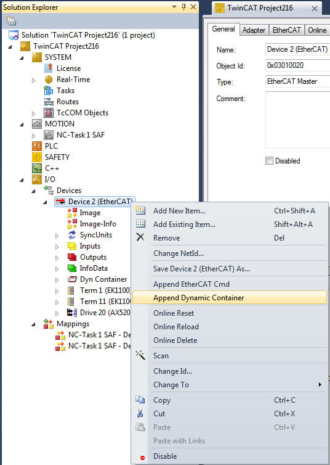330x465 pixels.
Task: Select Scan from context menu
Action: [230, 356]
